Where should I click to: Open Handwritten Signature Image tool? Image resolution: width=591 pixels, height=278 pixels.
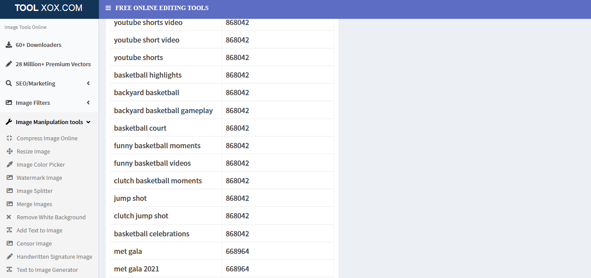(55, 257)
